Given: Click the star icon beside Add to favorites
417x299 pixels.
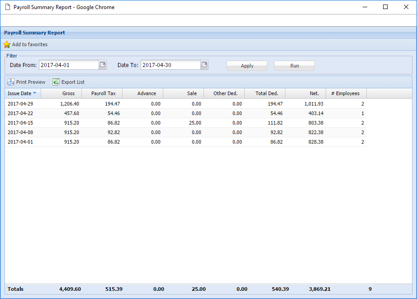Looking at the screenshot, I should pyautogui.click(x=7, y=44).
